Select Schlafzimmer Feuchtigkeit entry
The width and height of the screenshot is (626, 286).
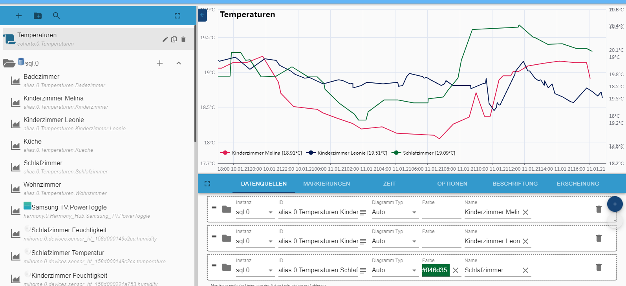tap(98, 233)
